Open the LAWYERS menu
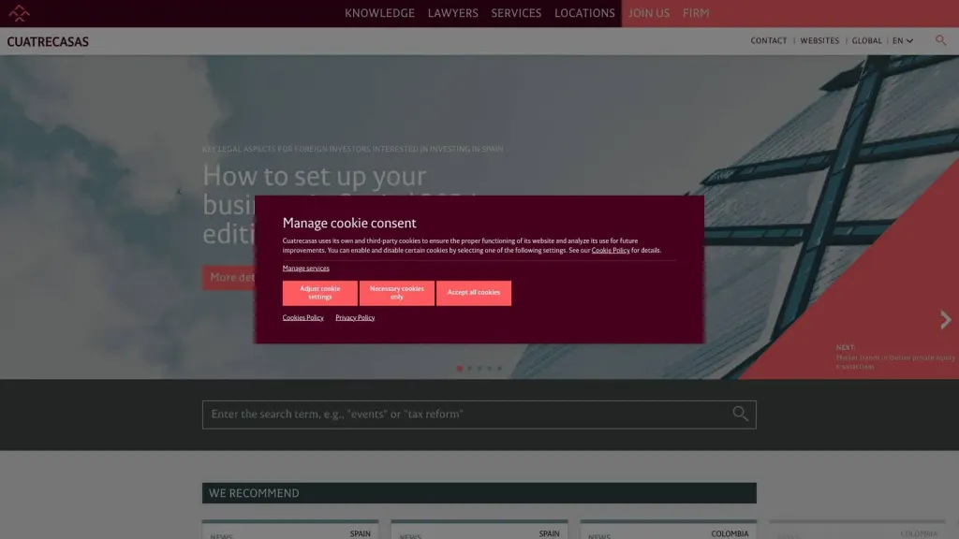This screenshot has width=959, height=539. coord(452,13)
